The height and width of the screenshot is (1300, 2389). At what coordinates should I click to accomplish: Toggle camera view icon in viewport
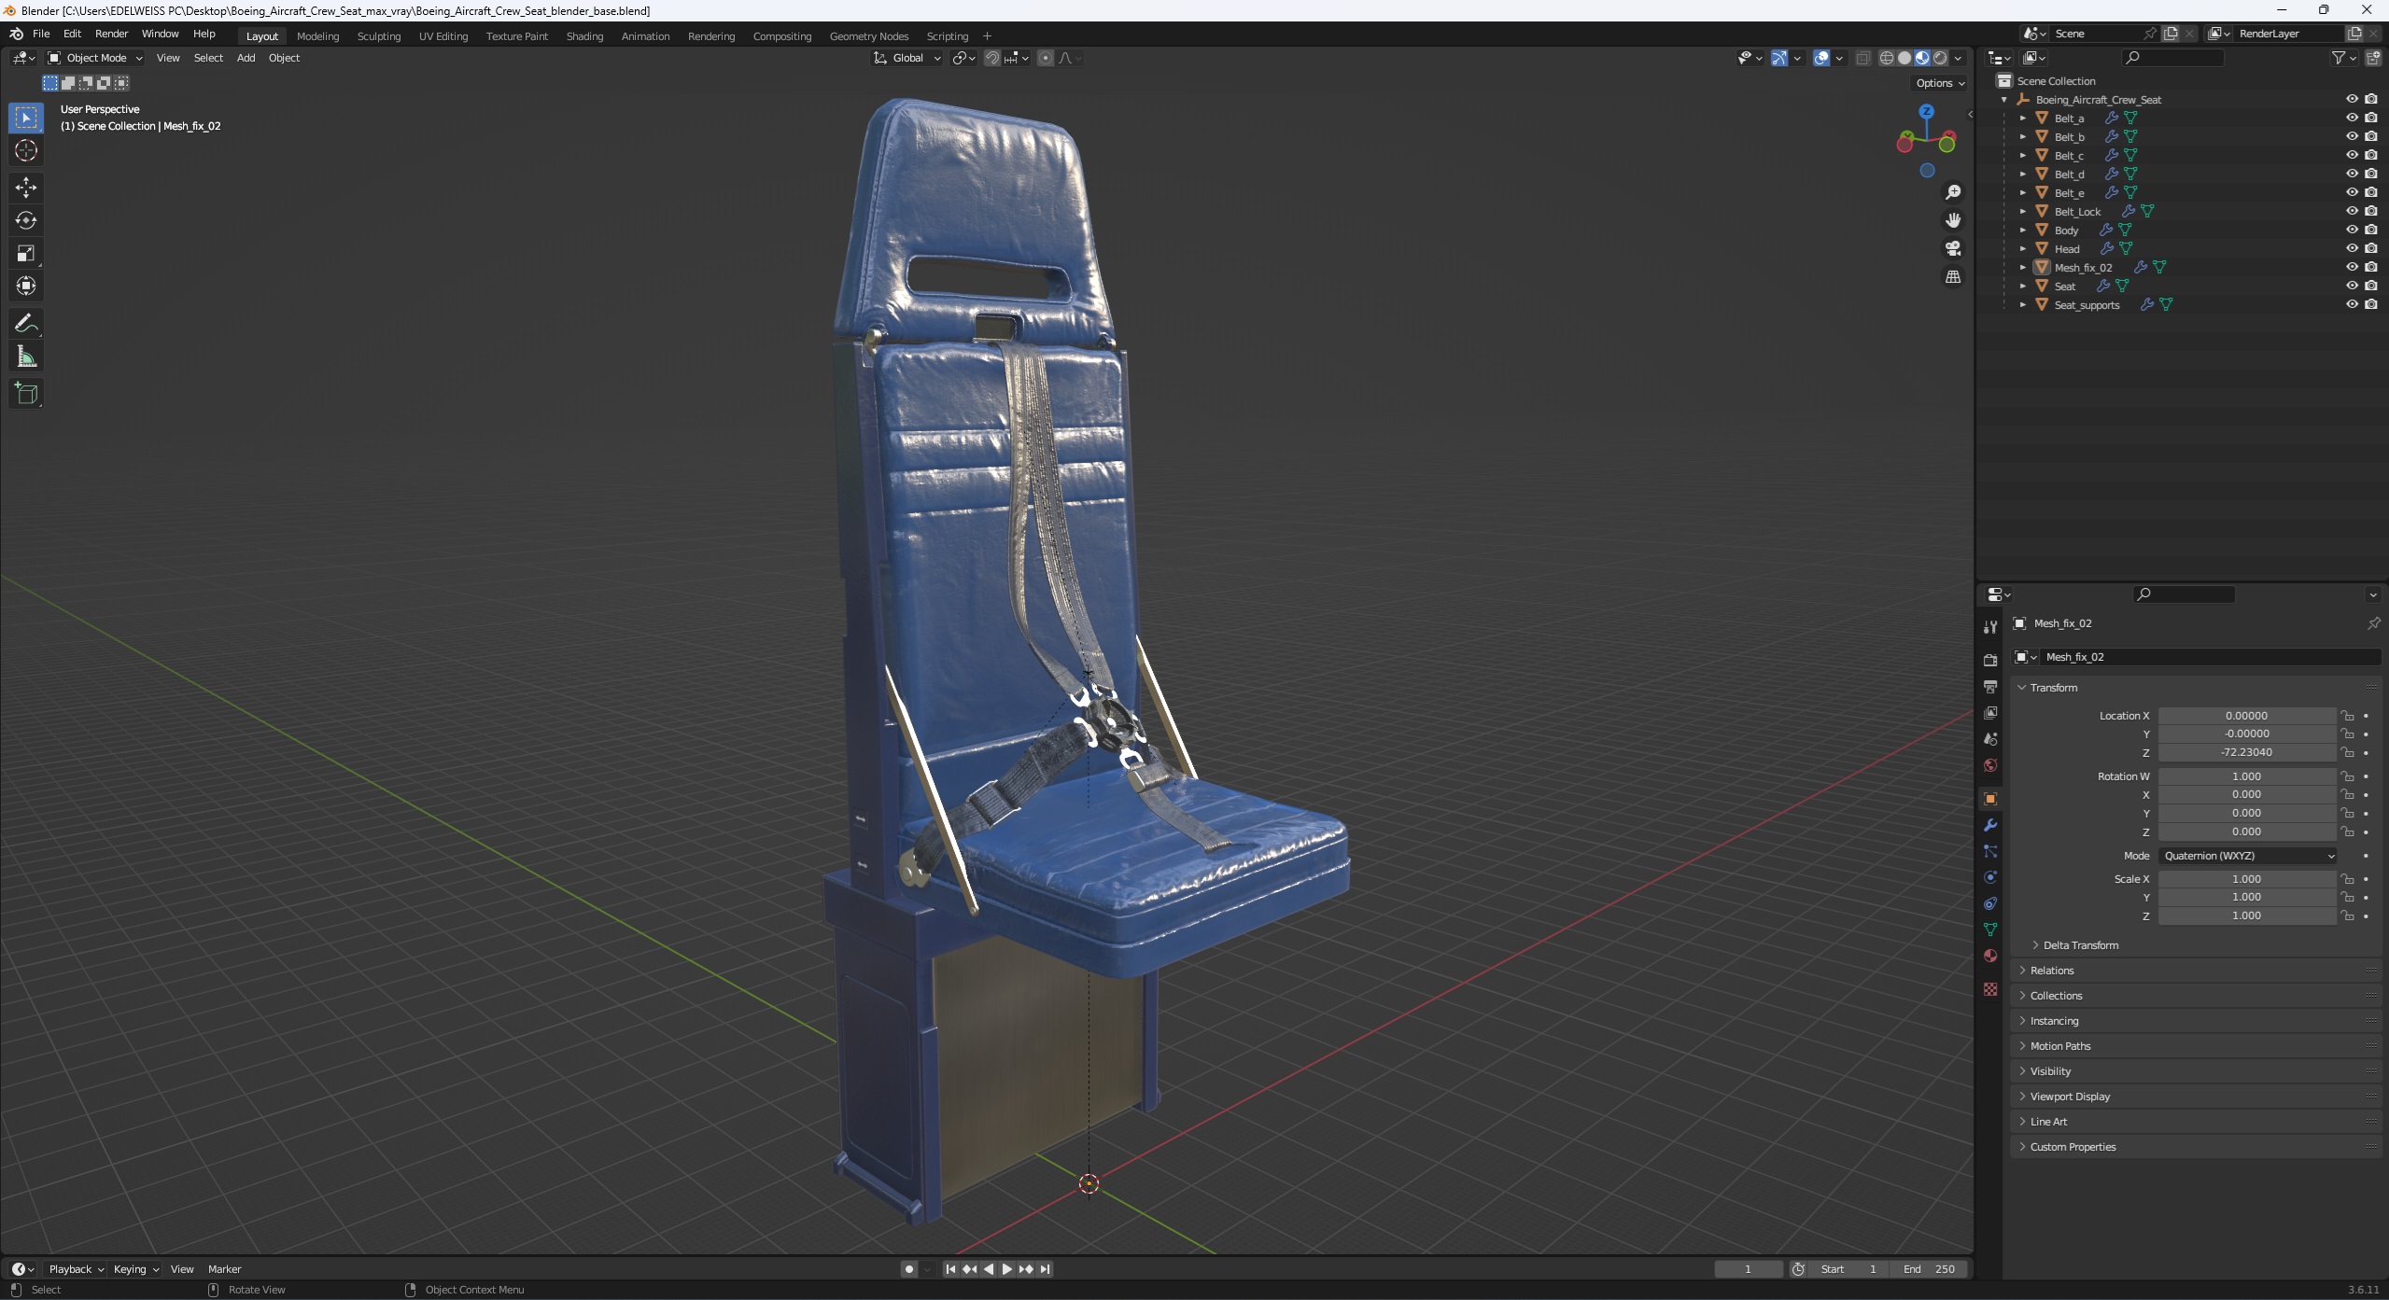click(1953, 248)
